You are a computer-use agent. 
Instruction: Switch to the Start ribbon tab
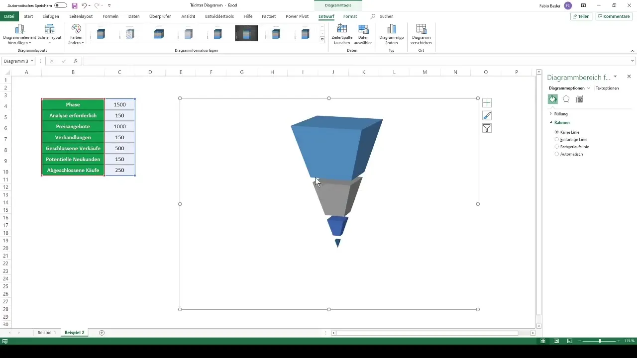(x=28, y=16)
